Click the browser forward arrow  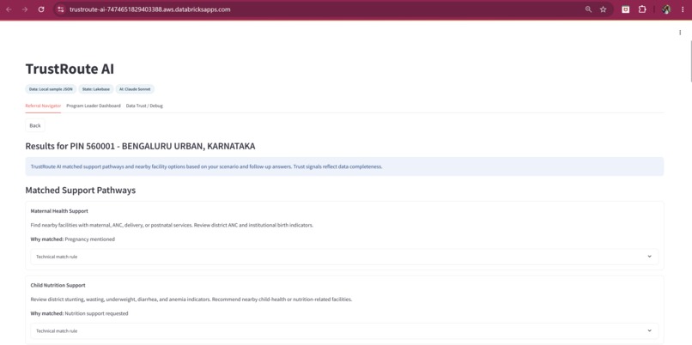point(25,9)
